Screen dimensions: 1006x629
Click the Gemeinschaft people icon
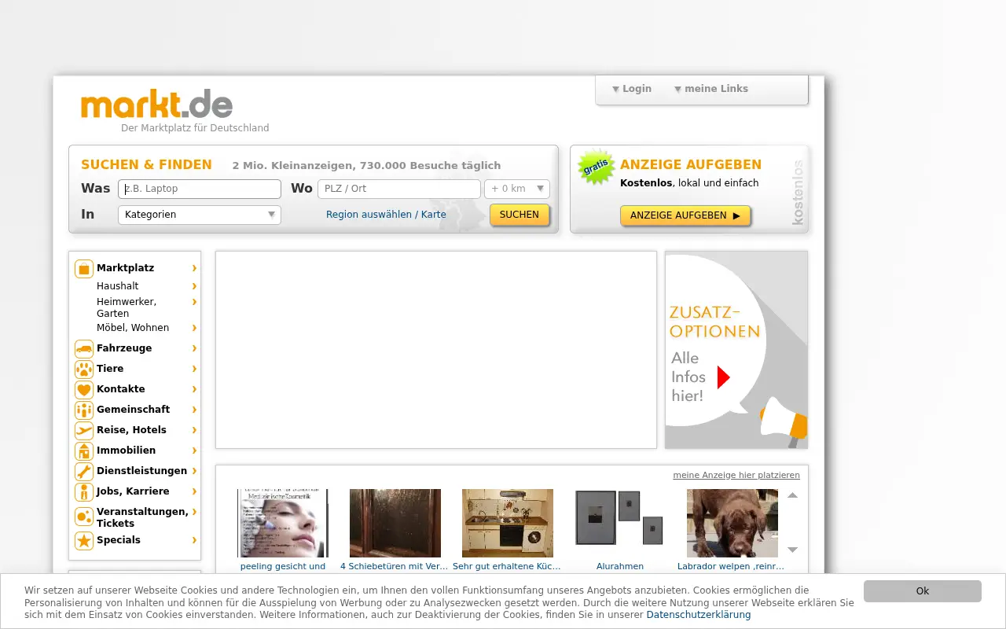(84, 410)
